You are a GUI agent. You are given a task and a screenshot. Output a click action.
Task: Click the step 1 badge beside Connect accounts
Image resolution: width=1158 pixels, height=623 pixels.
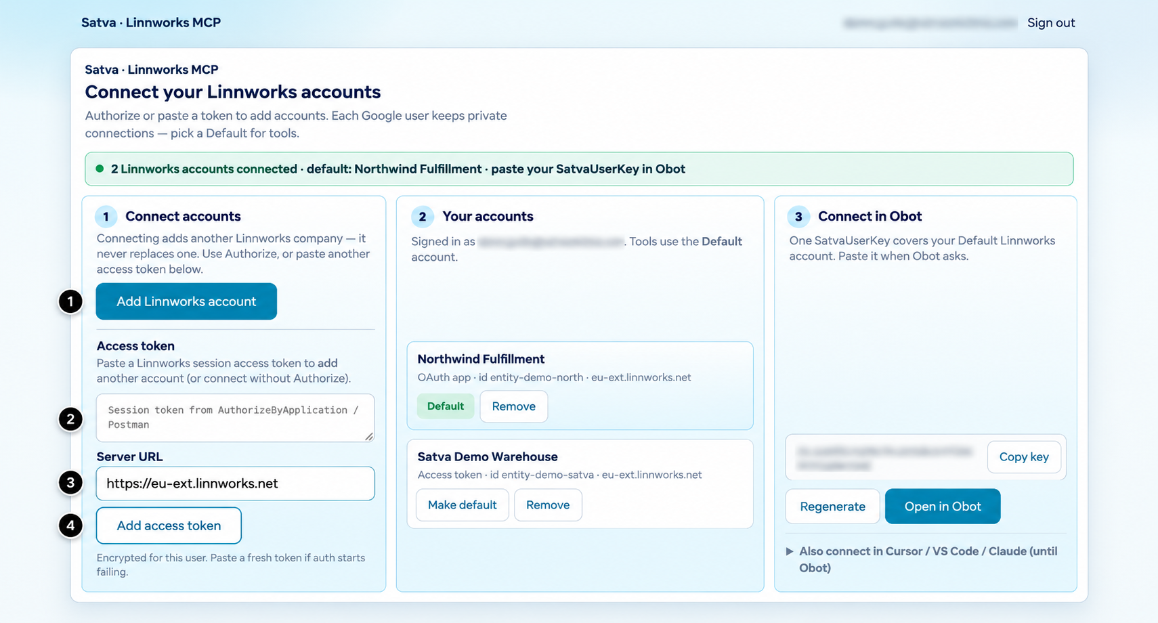click(106, 217)
